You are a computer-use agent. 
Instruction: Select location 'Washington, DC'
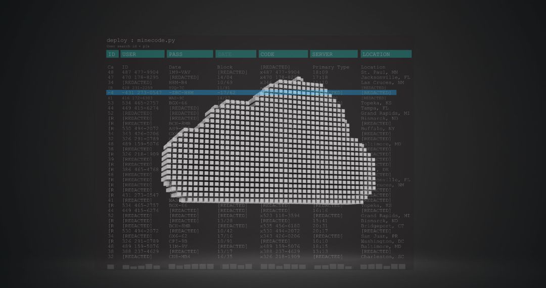pos(382,242)
